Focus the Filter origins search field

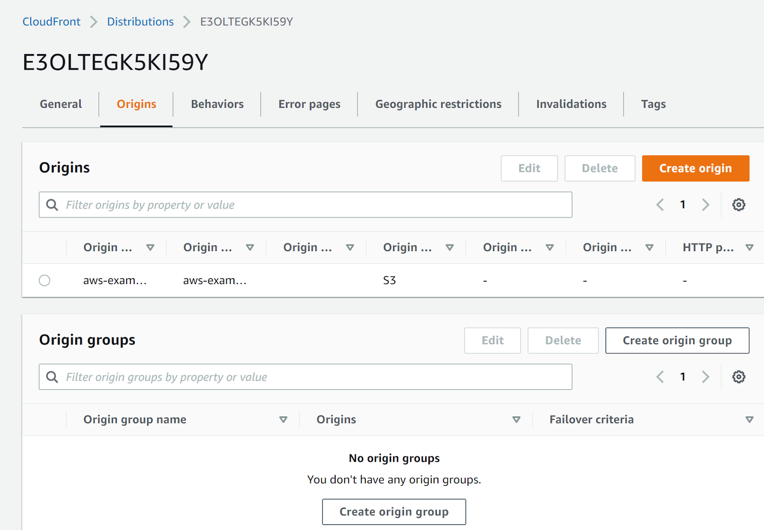[306, 205]
